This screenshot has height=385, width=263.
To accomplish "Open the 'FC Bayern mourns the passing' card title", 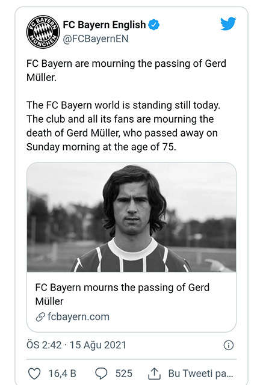I will coord(122,294).
